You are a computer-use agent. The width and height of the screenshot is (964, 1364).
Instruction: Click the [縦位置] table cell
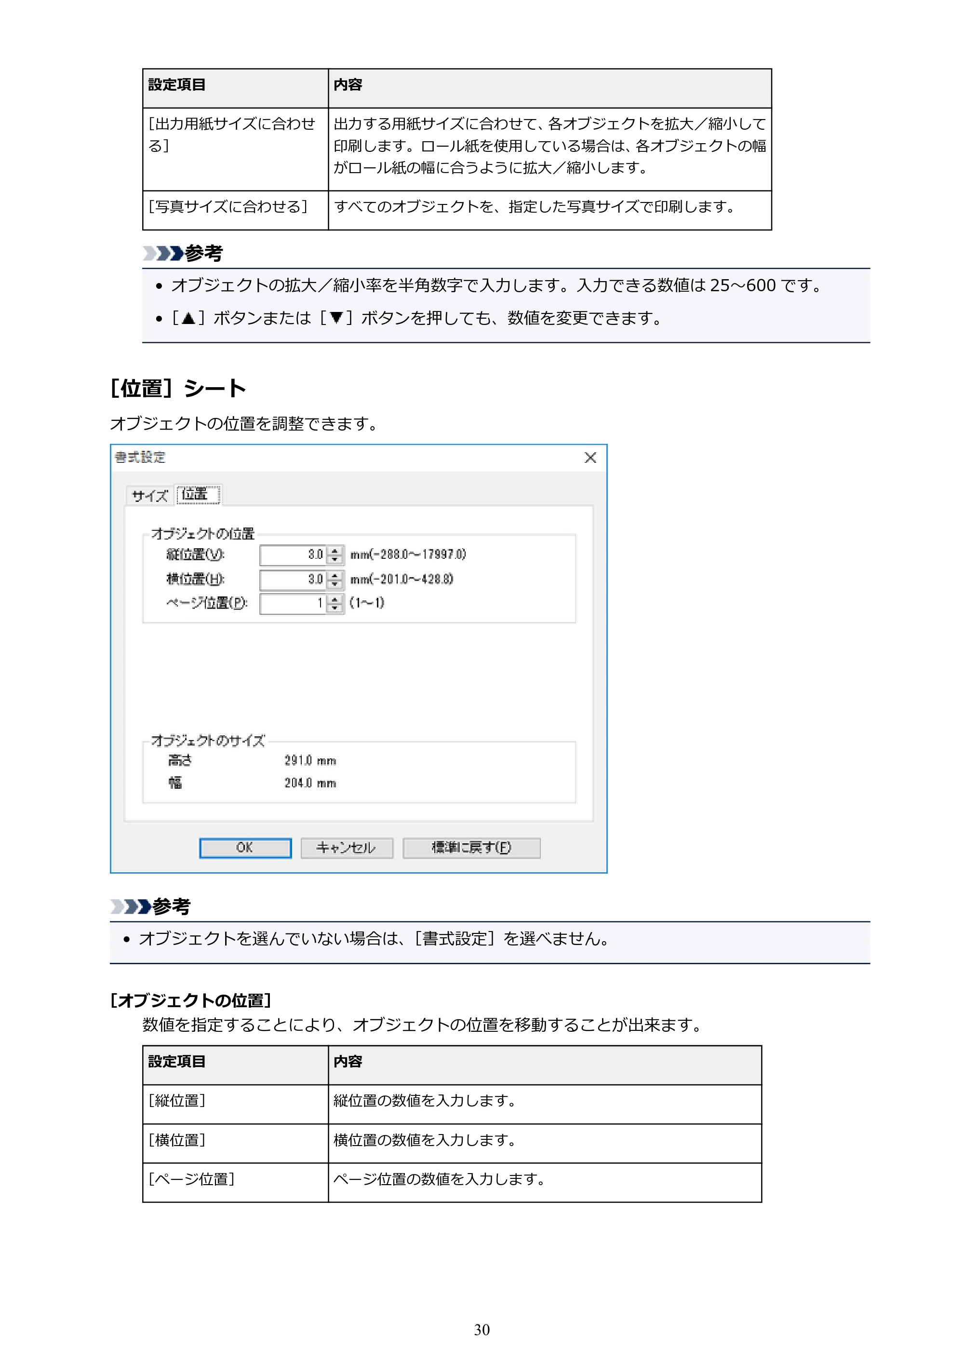236,1105
